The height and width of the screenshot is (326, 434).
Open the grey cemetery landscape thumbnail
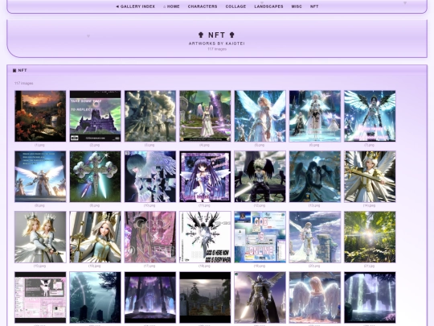[x=205, y=298]
